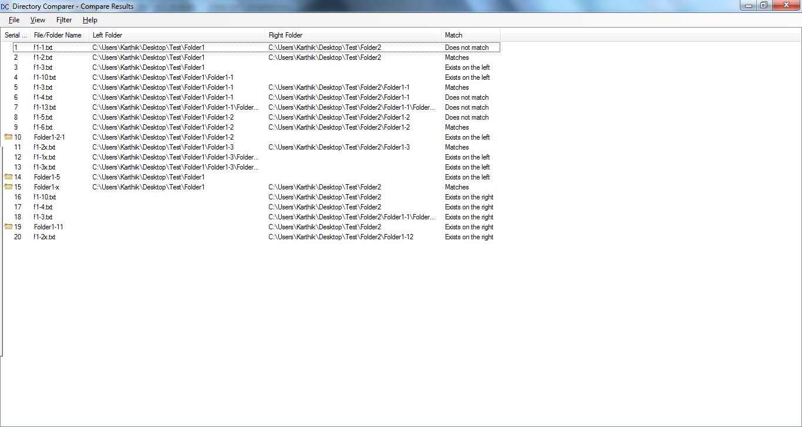Screen dimensions: 802x427
Task: Select row 12 file f1-1x.txt
Action: pyautogui.click(x=45, y=157)
